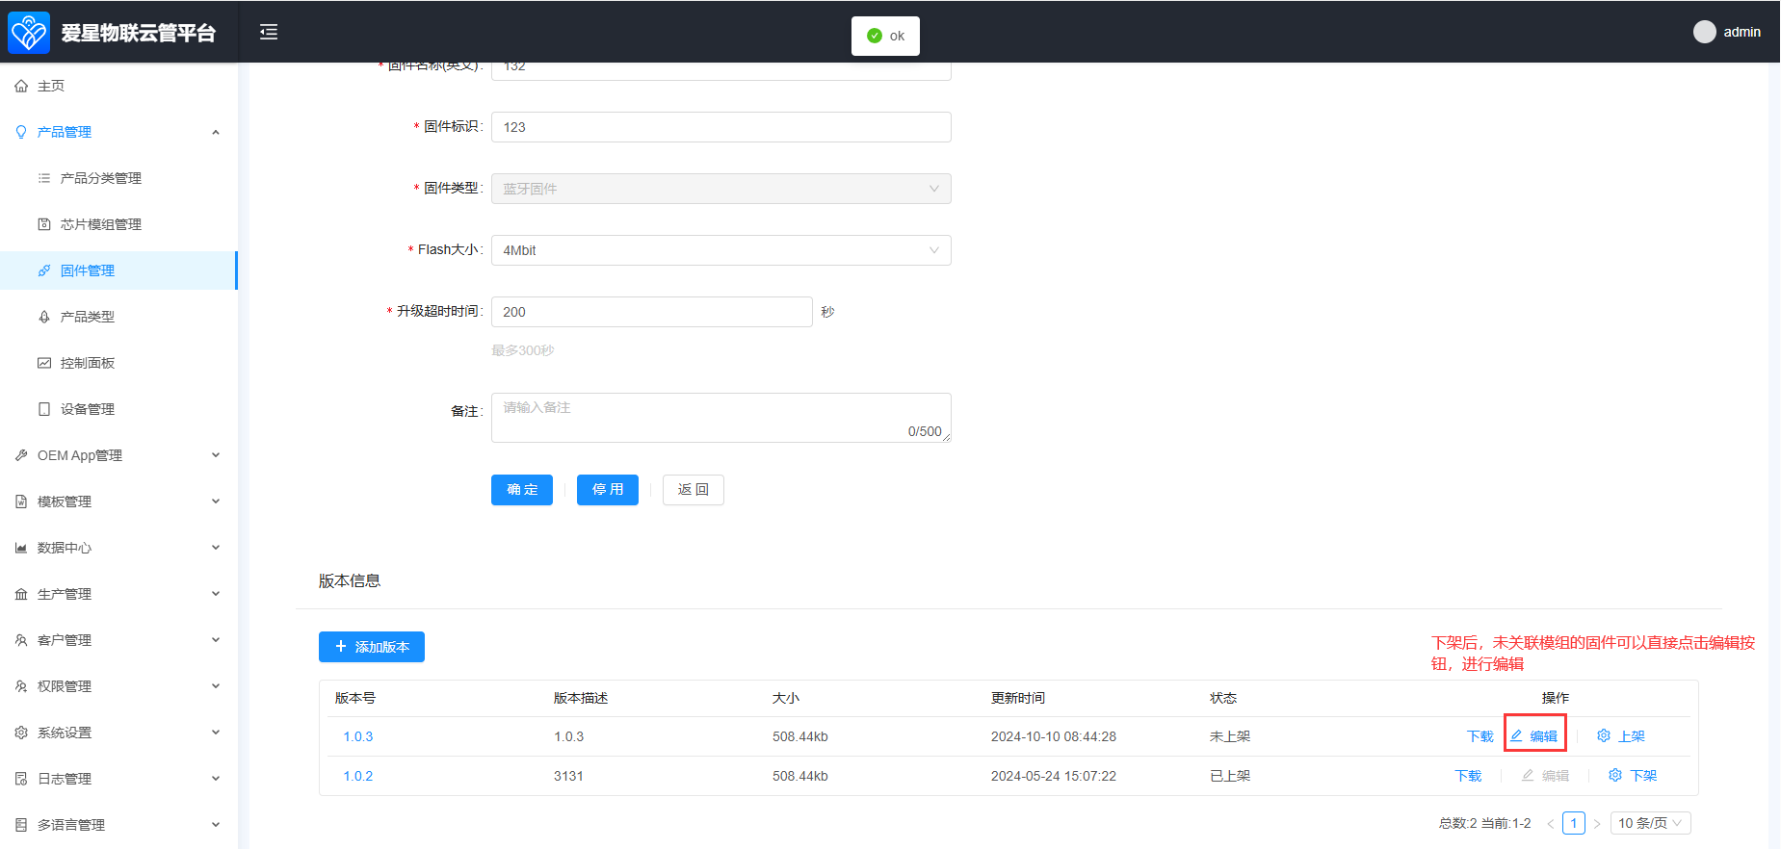Viewport: 1781px width, 849px height.
Task: Click the home icon beside 主页
Action: (21, 86)
